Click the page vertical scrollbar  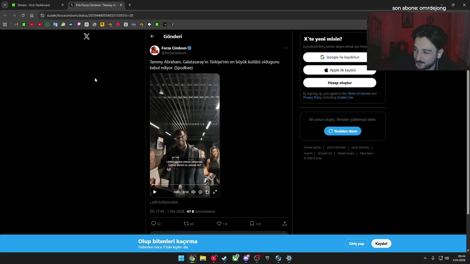(468, 141)
